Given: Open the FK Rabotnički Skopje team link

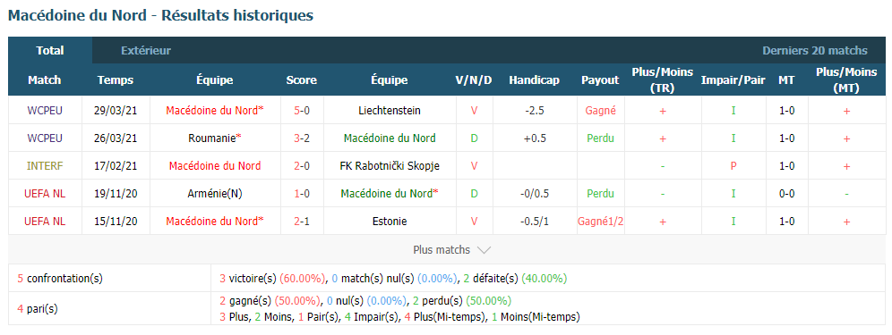Looking at the screenshot, I should click(x=389, y=166).
